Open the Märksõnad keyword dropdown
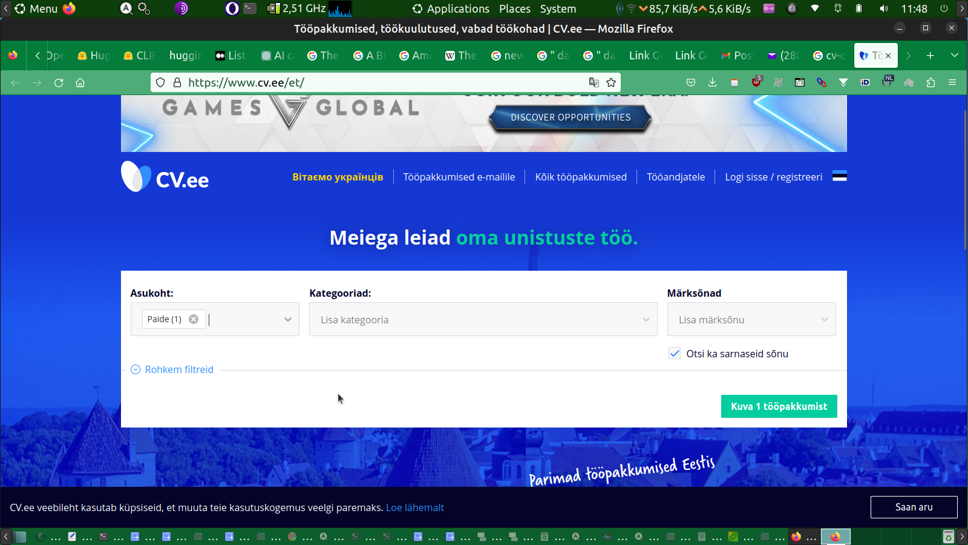 (751, 319)
